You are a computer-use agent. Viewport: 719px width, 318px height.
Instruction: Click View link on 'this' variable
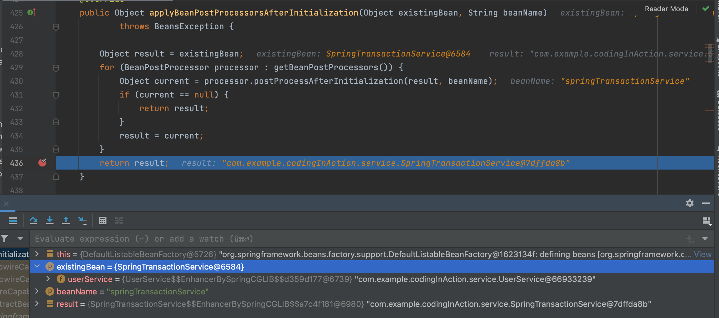703,254
